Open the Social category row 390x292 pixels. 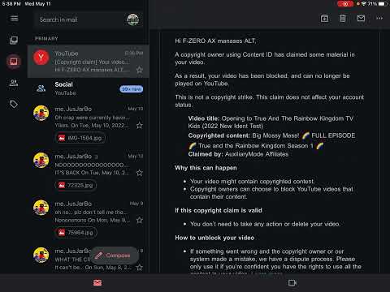click(x=88, y=88)
